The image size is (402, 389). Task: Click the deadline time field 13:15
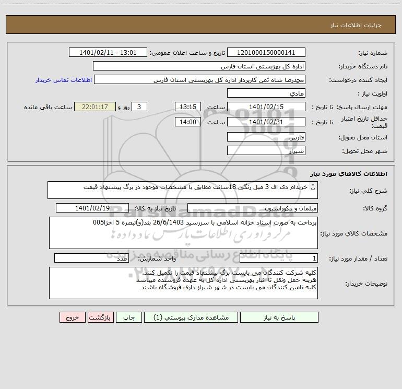pyautogui.click(x=187, y=107)
